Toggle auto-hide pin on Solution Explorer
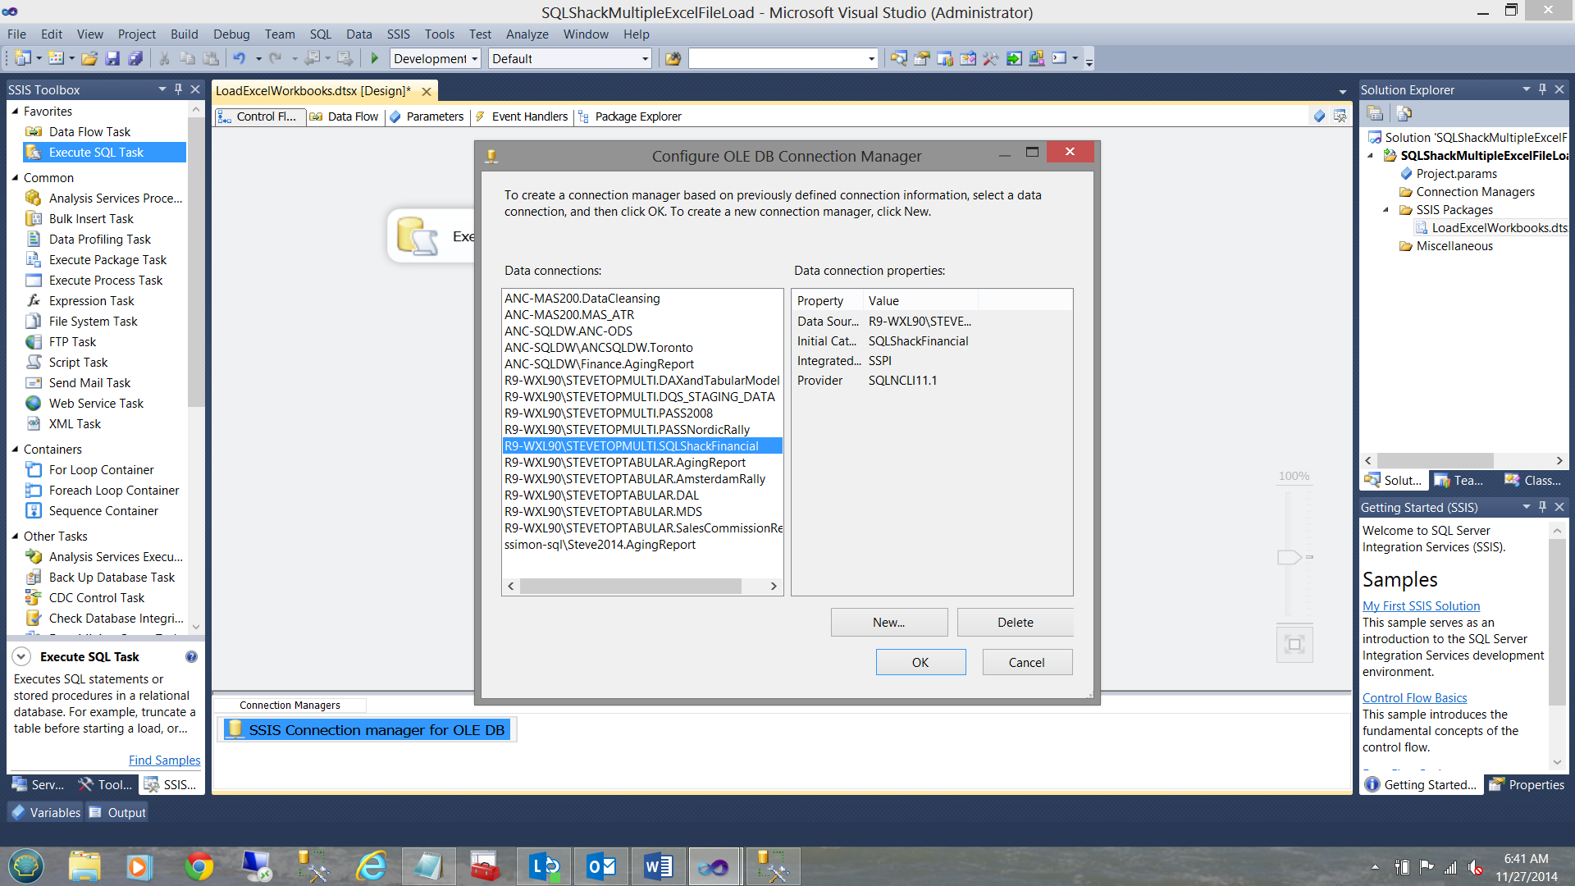 click(1542, 89)
